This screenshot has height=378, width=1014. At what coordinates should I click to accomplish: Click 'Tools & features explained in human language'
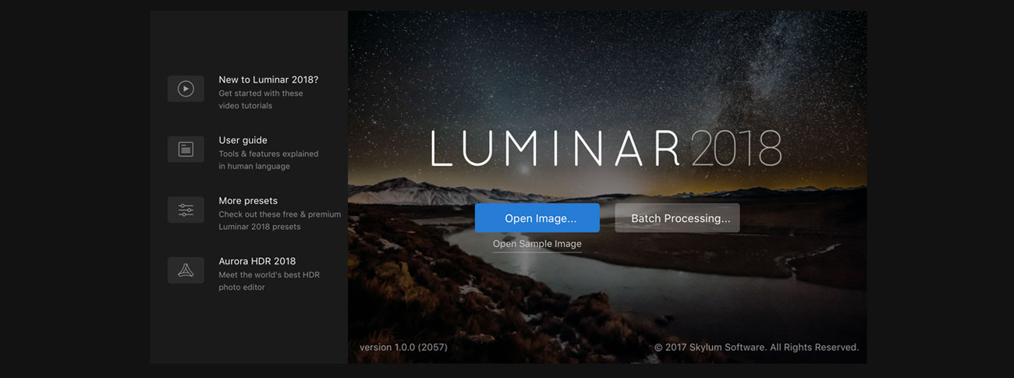(268, 160)
